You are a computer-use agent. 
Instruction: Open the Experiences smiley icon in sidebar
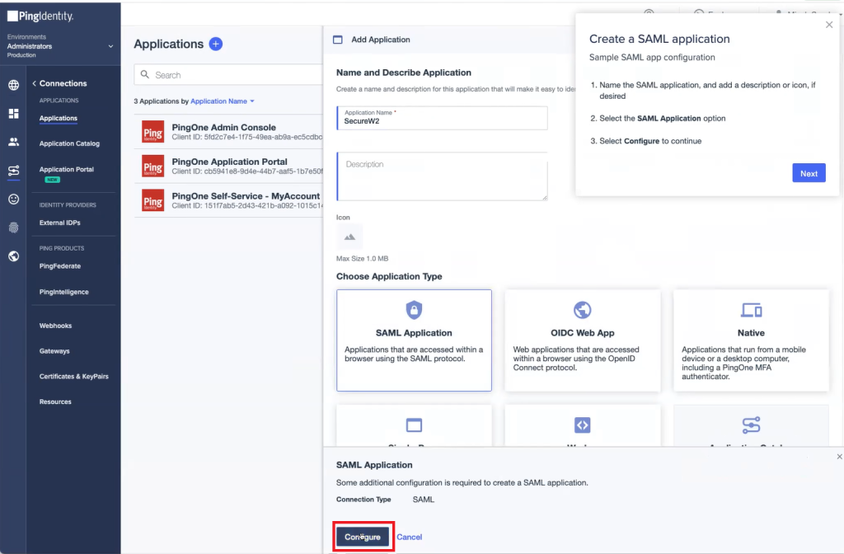[x=12, y=199]
